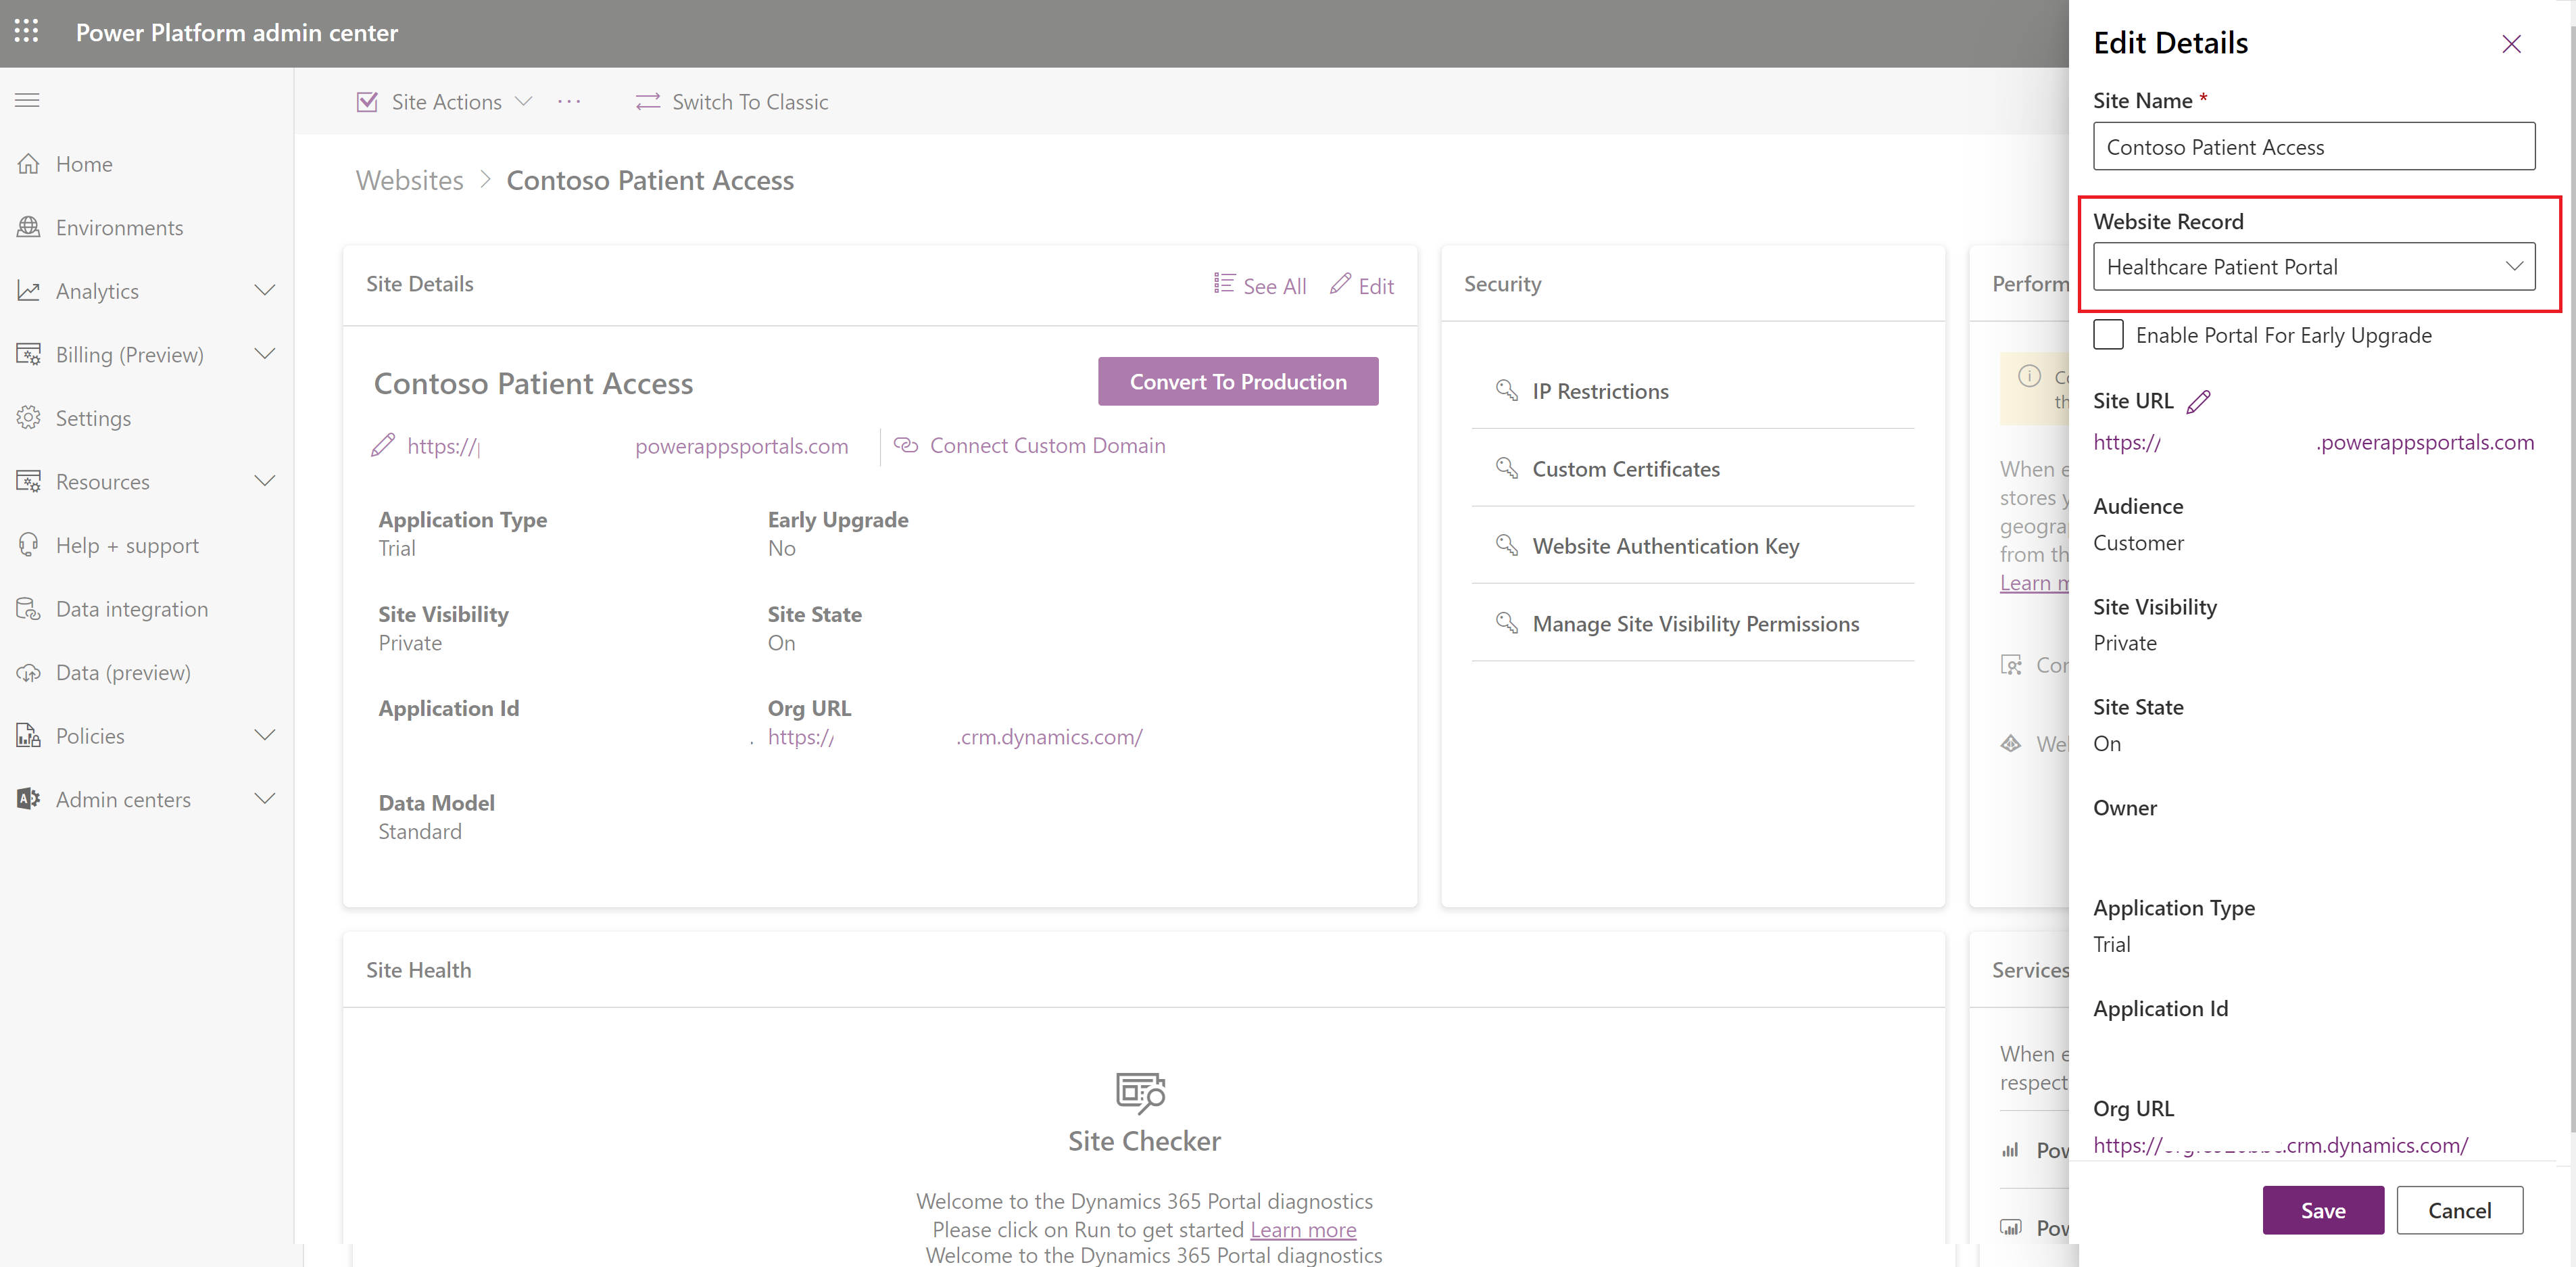Screen dimensions: 2576x1267
Task: Enable Portal For Early Upgrade checkbox
Action: [x=2109, y=335]
